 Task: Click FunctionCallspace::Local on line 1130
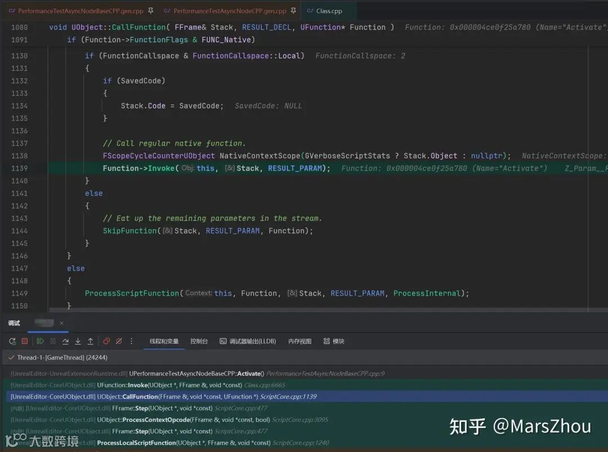pyautogui.click(x=246, y=56)
